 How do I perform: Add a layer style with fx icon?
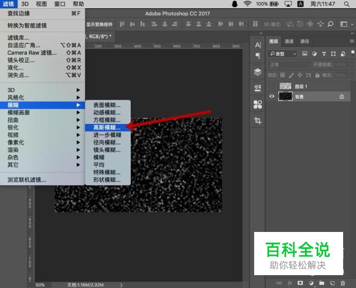pos(290,283)
